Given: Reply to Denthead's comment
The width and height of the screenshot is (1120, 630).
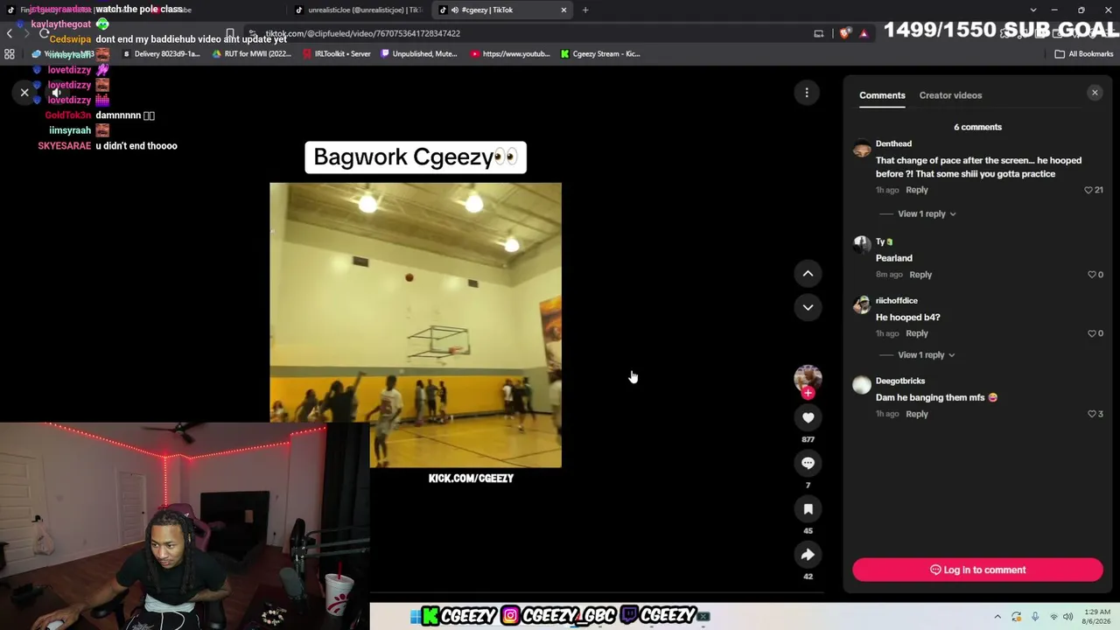Looking at the screenshot, I should (917, 190).
